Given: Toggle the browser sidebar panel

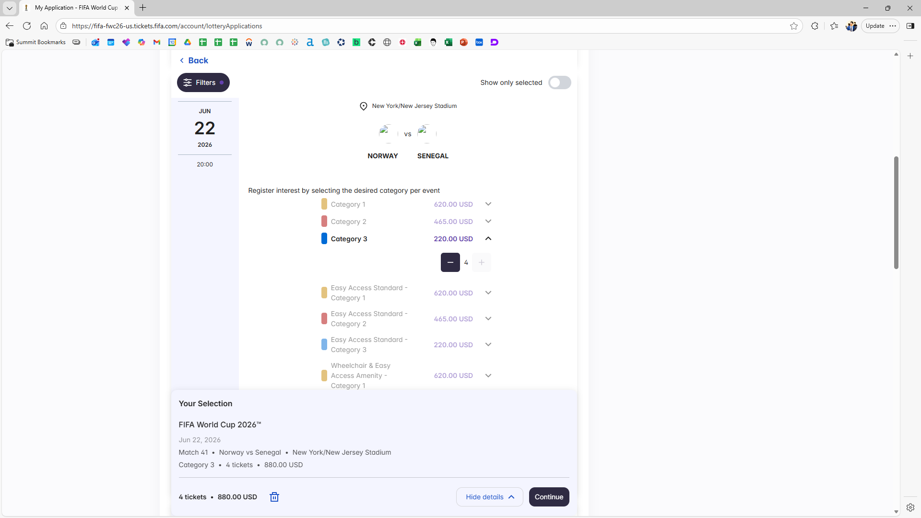Looking at the screenshot, I should tap(910, 26).
